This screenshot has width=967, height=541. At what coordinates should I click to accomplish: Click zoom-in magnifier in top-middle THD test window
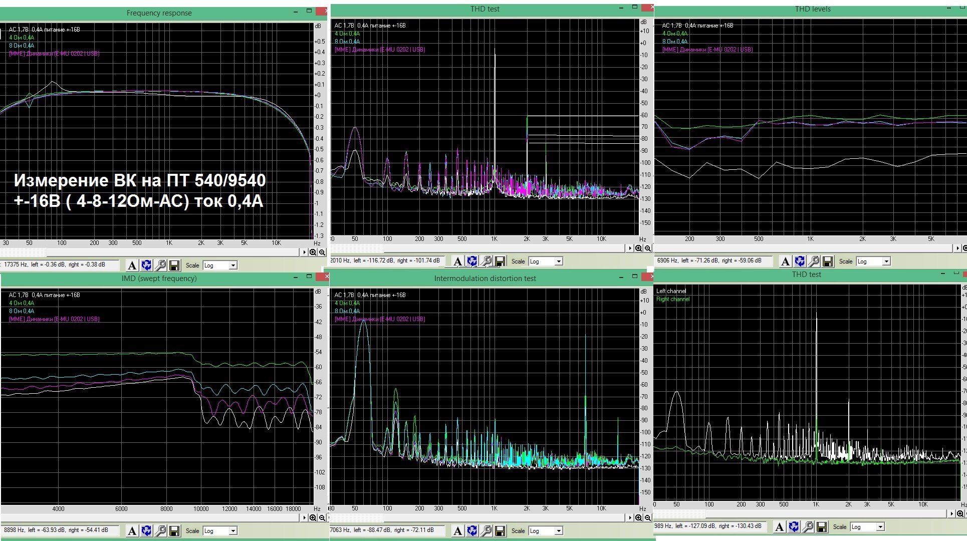click(x=639, y=248)
